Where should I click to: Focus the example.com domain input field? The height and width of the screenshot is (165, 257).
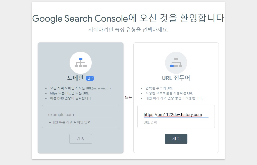tap(80, 115)
